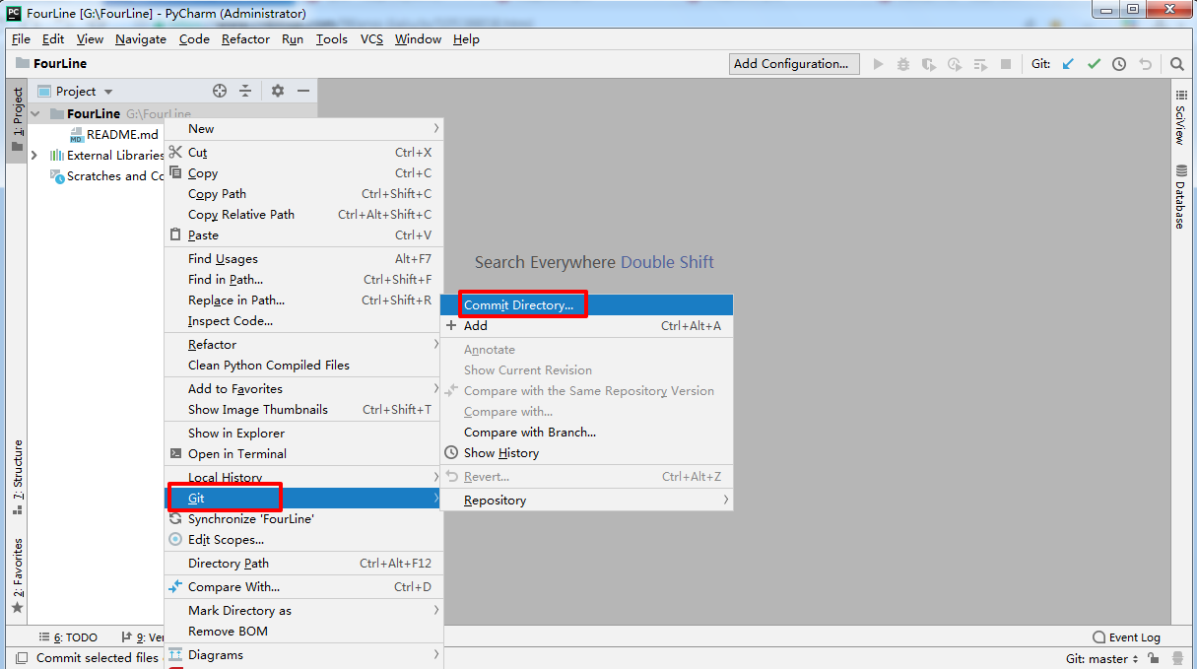This screenshot has height=669, width=1197.
Task: Open Search Everywhere magnifier icon
Action: 1177,64
